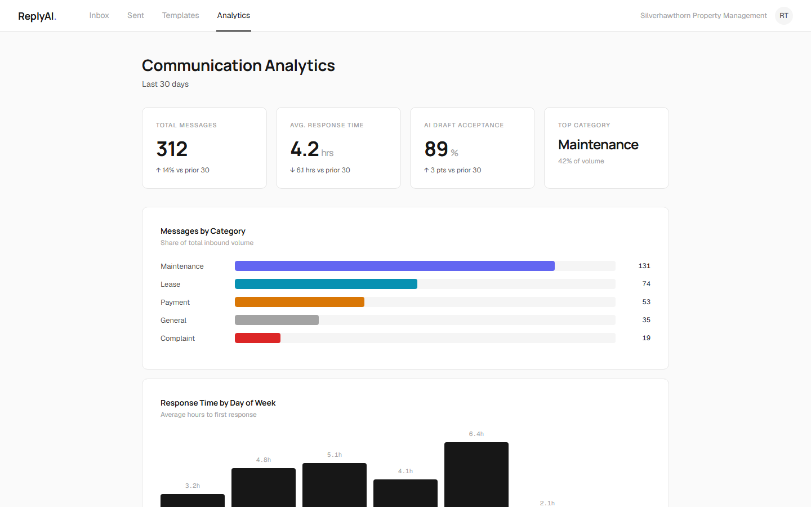
Task: Click the Complaint category label
Action: (177, 338)
